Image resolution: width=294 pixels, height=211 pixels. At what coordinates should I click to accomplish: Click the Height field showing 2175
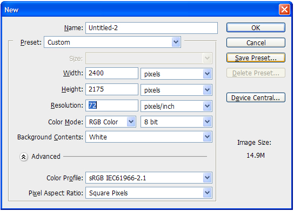click(x=112, y=89)
